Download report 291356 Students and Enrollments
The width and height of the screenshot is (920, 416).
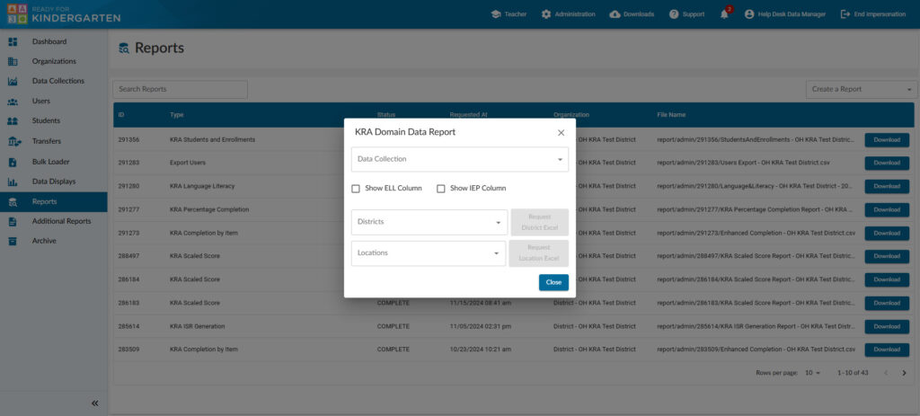pyautogui.click(x=887, y=140)
